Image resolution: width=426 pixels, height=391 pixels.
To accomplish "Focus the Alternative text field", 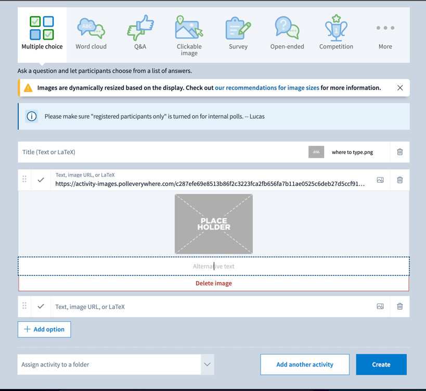I will (x=214, y=266).
